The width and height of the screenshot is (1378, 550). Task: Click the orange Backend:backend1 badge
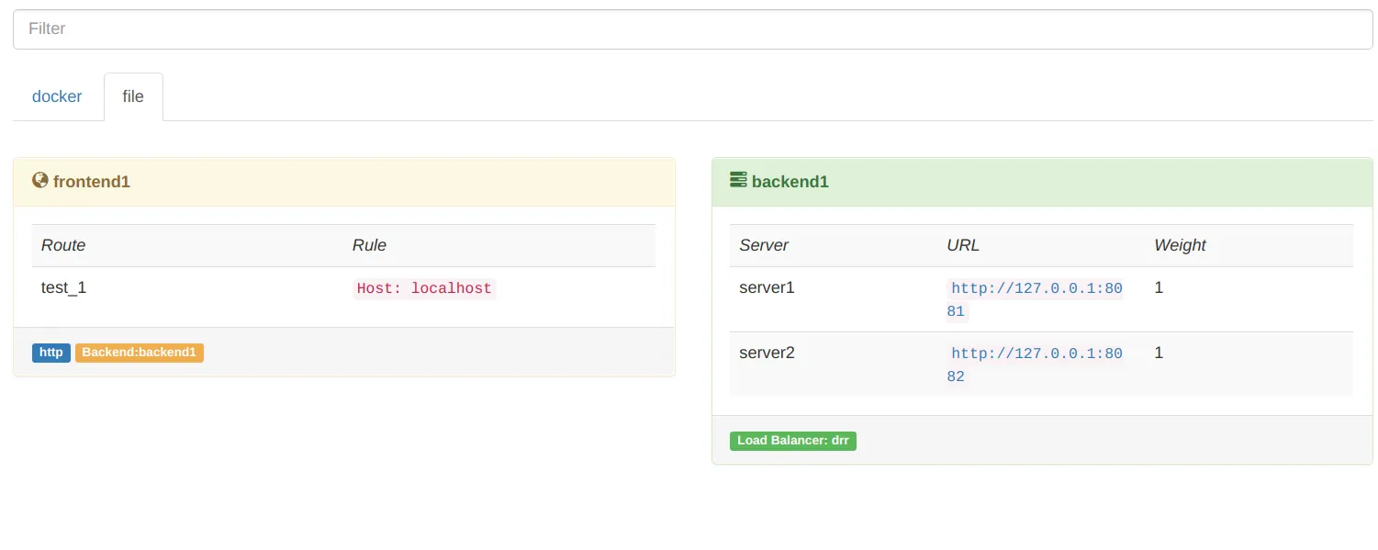140,353
